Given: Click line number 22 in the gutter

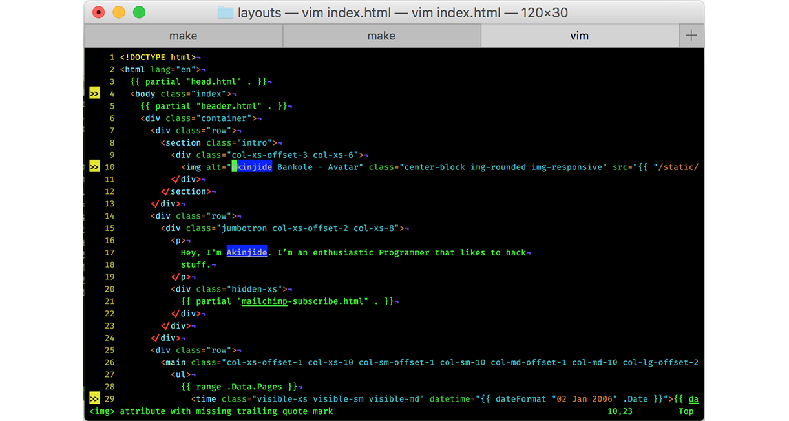Looking at the screenshot, I should pos(109,313).
